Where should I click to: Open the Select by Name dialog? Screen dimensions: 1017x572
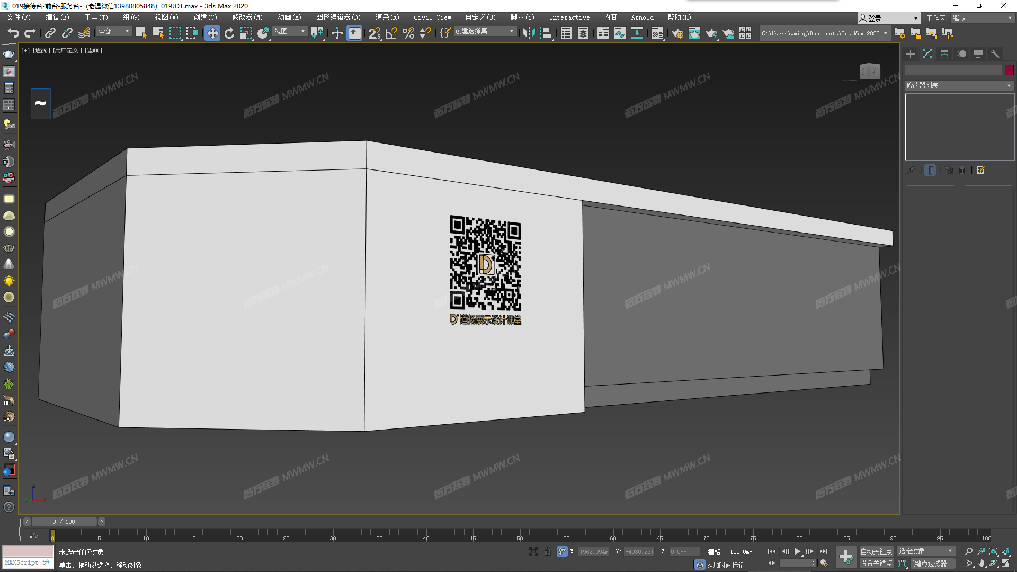coord(158,33)
